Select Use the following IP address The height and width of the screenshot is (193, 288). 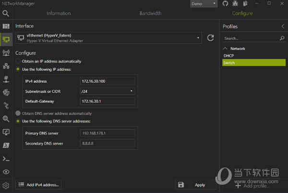pyautogui.click(x=19, y=70)
